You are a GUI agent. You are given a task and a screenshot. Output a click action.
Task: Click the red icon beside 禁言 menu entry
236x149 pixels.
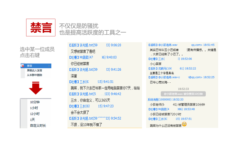pos(22,66)
